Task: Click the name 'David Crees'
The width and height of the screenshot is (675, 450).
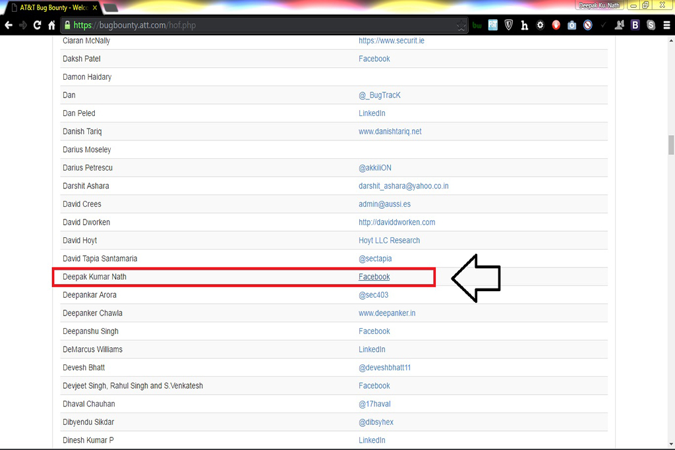Action: (x=82, y=204)
